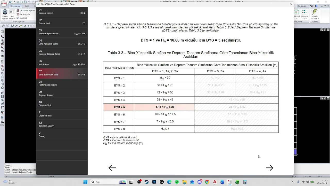Select the 12 Süneklik Düzeyi step
The image size is (330, 186).
(62, 125)
